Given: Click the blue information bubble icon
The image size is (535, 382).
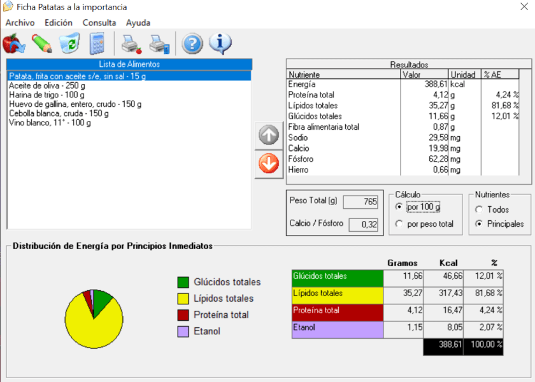Looking at the screenshot, I should pyautogui.click(x=220, y=44).
